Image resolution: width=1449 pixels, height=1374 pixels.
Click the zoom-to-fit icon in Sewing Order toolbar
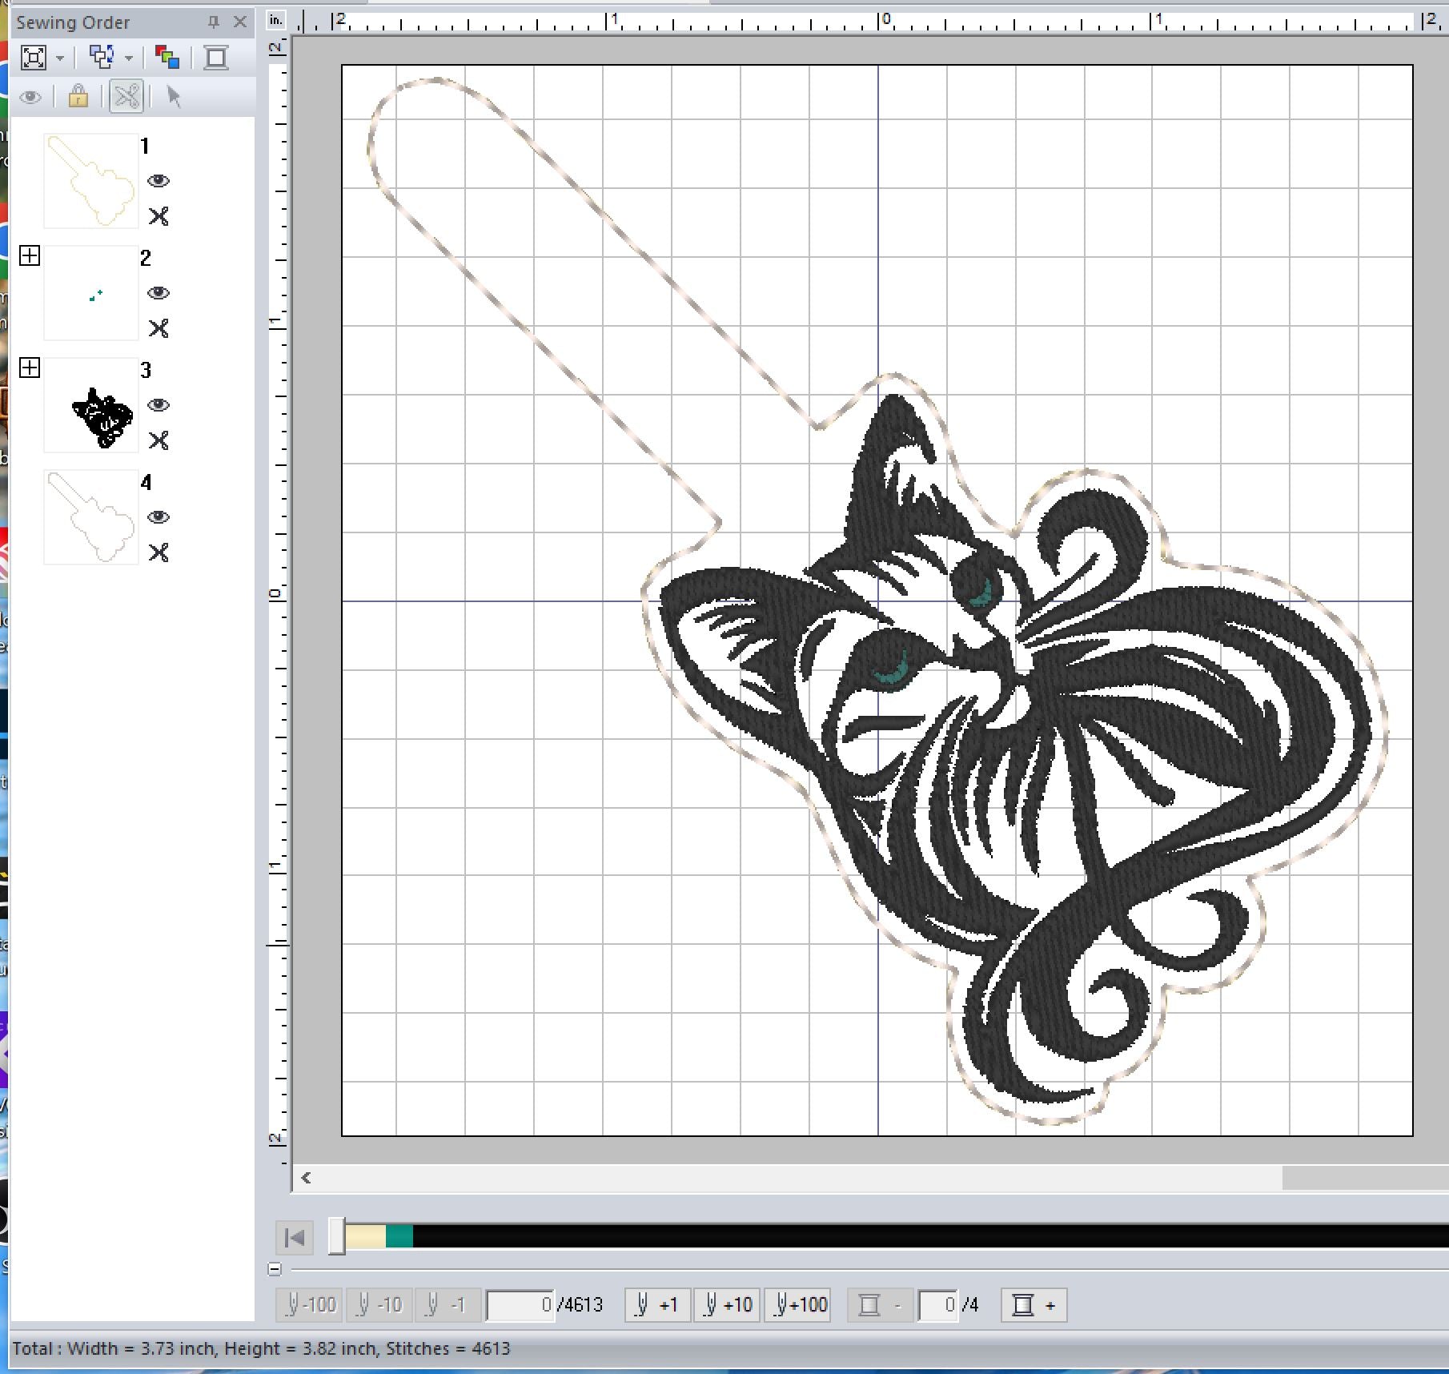[x=34, y=58]
